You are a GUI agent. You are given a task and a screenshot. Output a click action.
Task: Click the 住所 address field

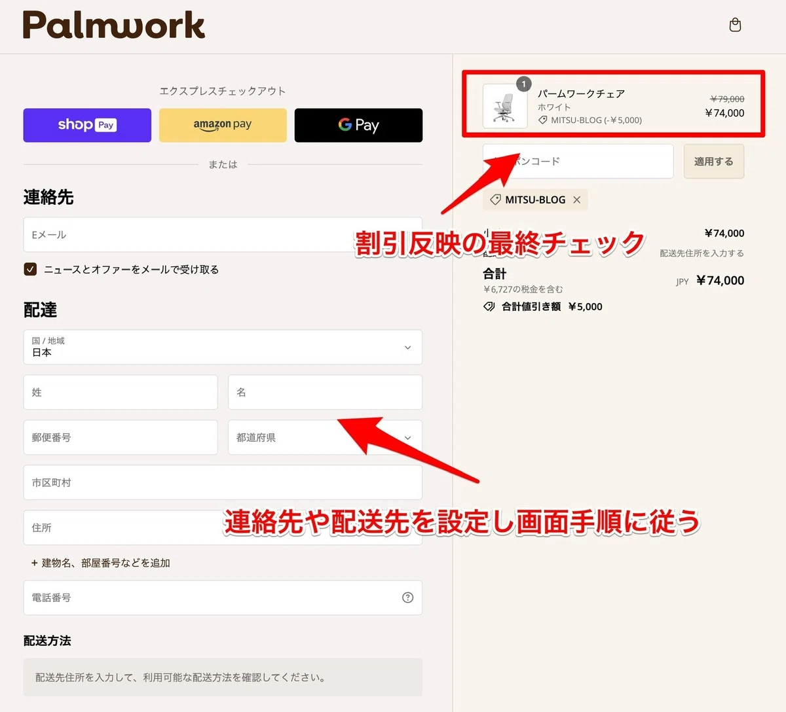click(223, 527)
